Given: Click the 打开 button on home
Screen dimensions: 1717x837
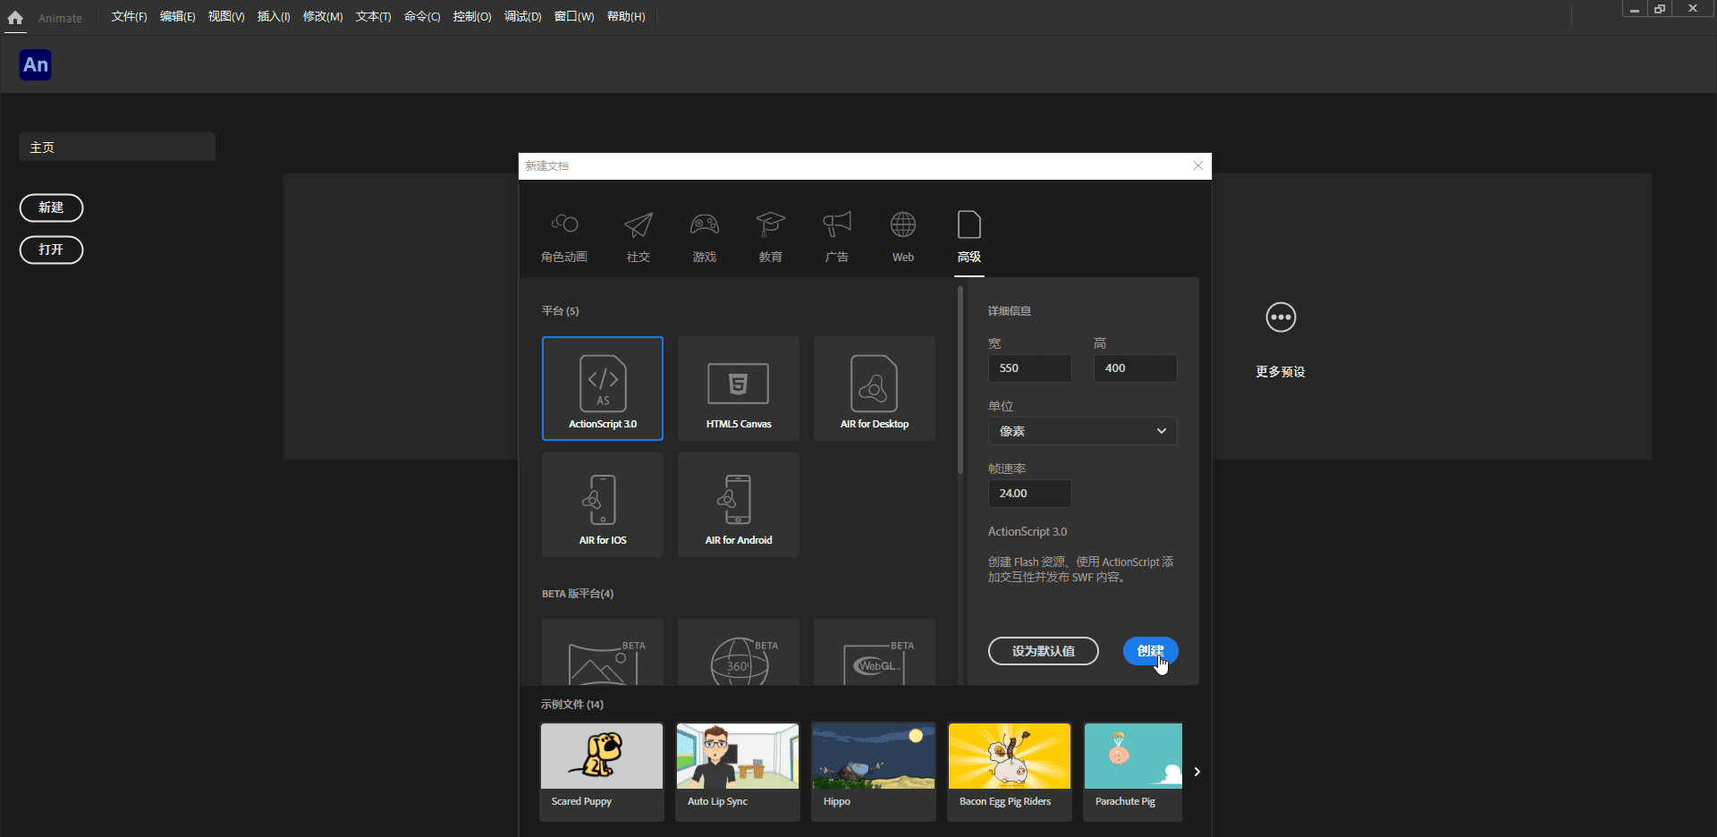Looking at the screenshot, I should pos(51,249).
